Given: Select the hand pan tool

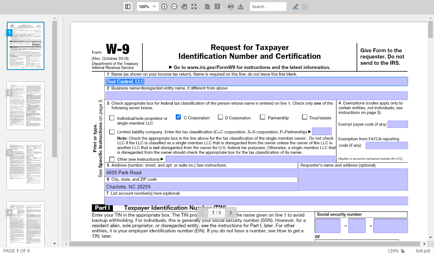Looking at the screenshot, I should (184, 7).
